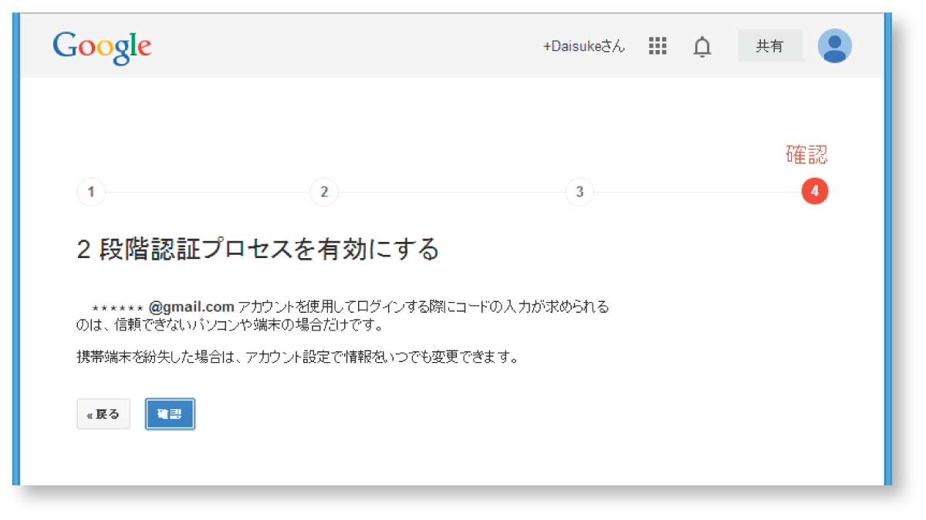Click the masked @gmail.com address text

[163, 307]
